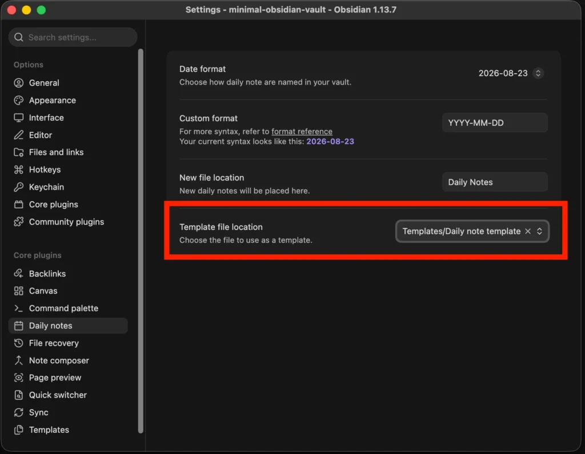Screen dimensions: 585x454
Task: Click the Hotkeys command-key icon
Action: coord(19,170)
